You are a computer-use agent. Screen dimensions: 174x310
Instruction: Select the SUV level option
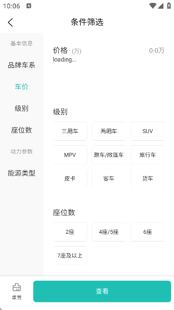point(147,131)
